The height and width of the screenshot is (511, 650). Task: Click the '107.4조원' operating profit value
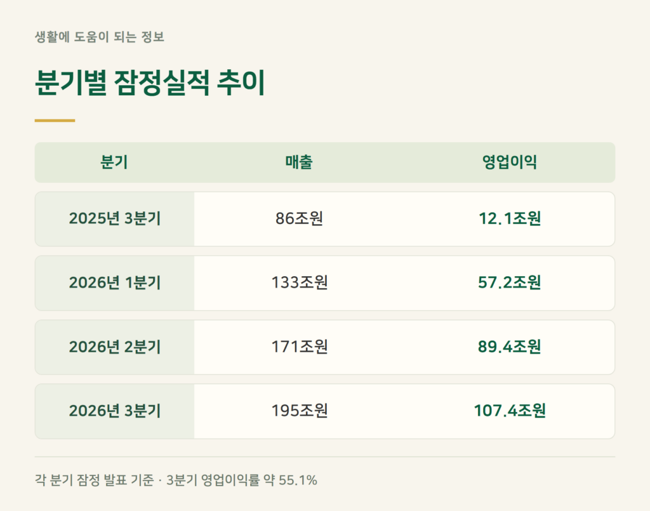coord(510,411)
